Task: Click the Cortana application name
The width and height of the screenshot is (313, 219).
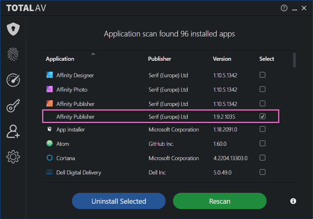Action: click(66, 158)
